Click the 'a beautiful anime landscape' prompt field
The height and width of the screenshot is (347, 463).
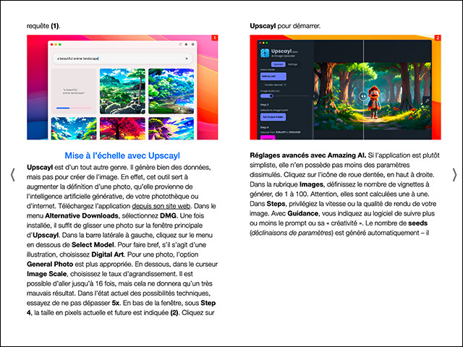(122, 59)
